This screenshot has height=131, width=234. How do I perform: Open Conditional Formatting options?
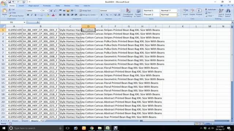(x=128, y=13)
